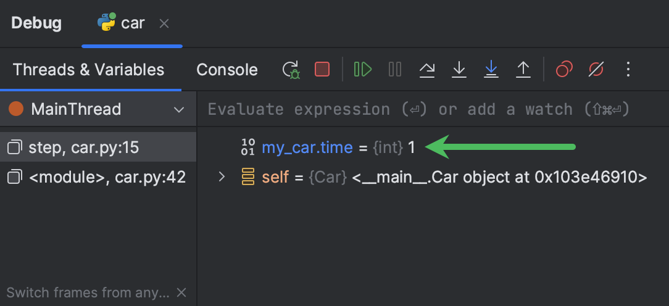This screenshot has width=669, height=306.
Task: Resume program execution
Action: 363,69
